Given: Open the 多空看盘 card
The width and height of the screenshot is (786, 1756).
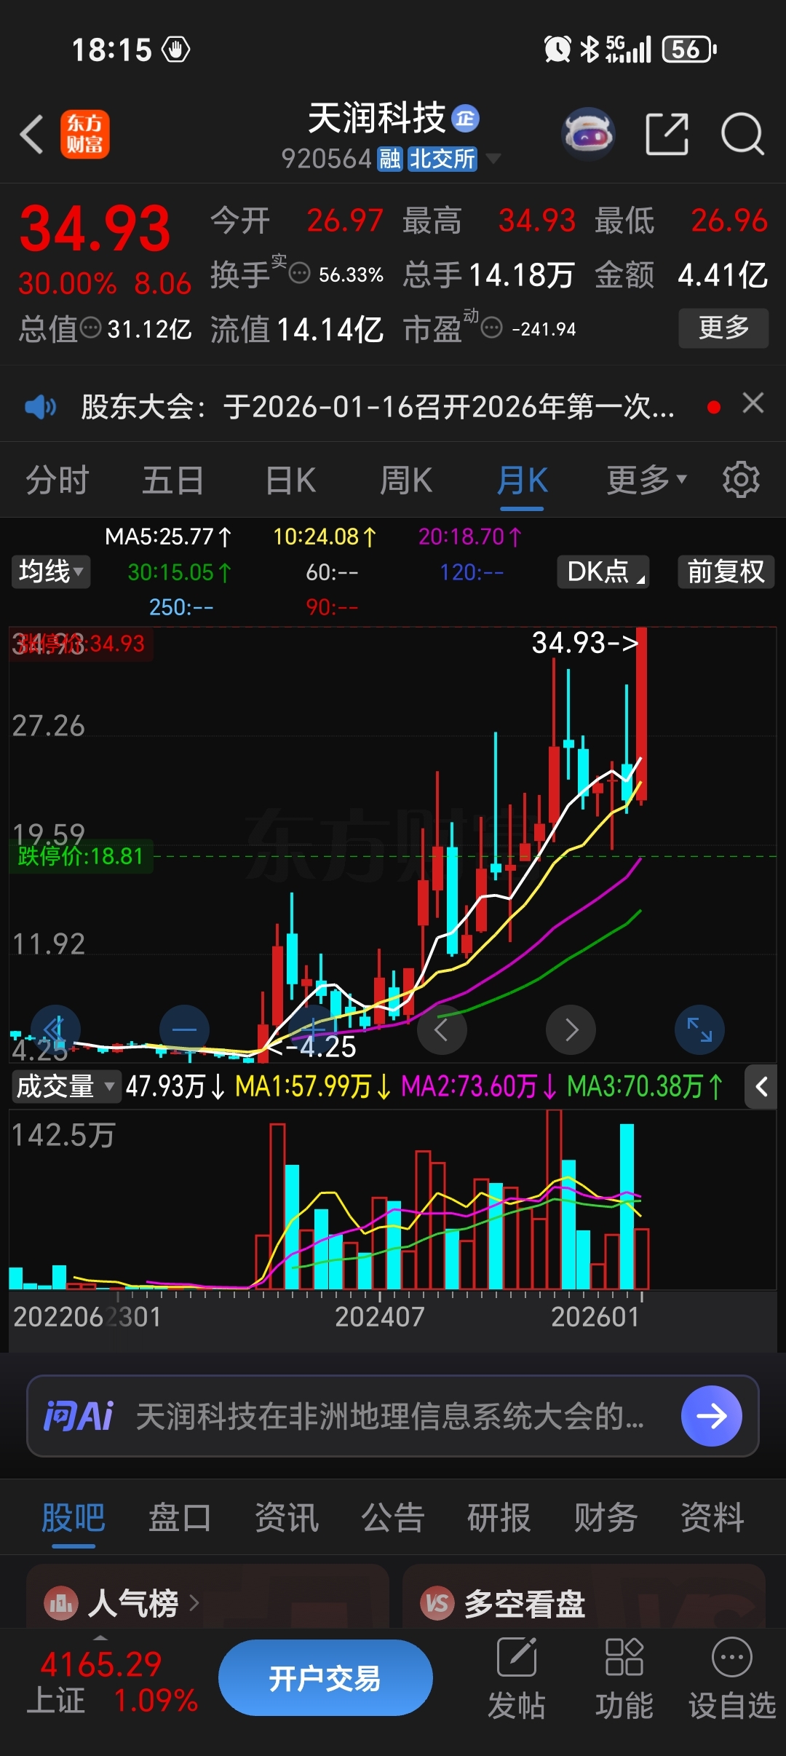Looking at the screenshot, I should (584, 1596).
